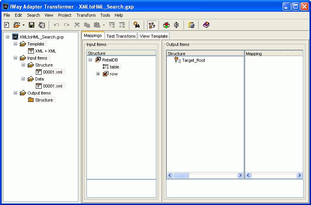Collapse the RetailDB node
The height and width of the screenshot is (205, 311).
tap(90, 60)
